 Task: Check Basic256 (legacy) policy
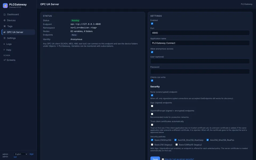tap(152, 145)
